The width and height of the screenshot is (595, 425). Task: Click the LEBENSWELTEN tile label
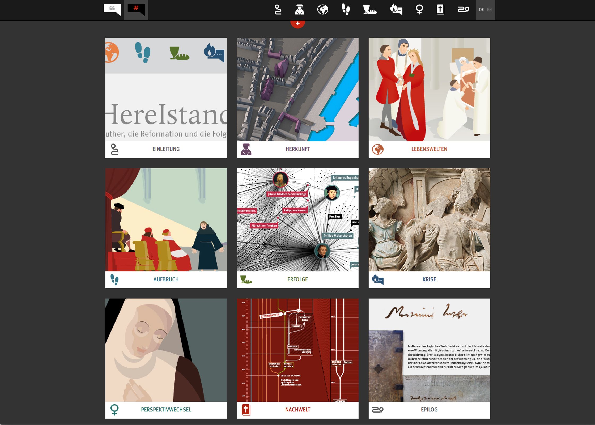429,149
